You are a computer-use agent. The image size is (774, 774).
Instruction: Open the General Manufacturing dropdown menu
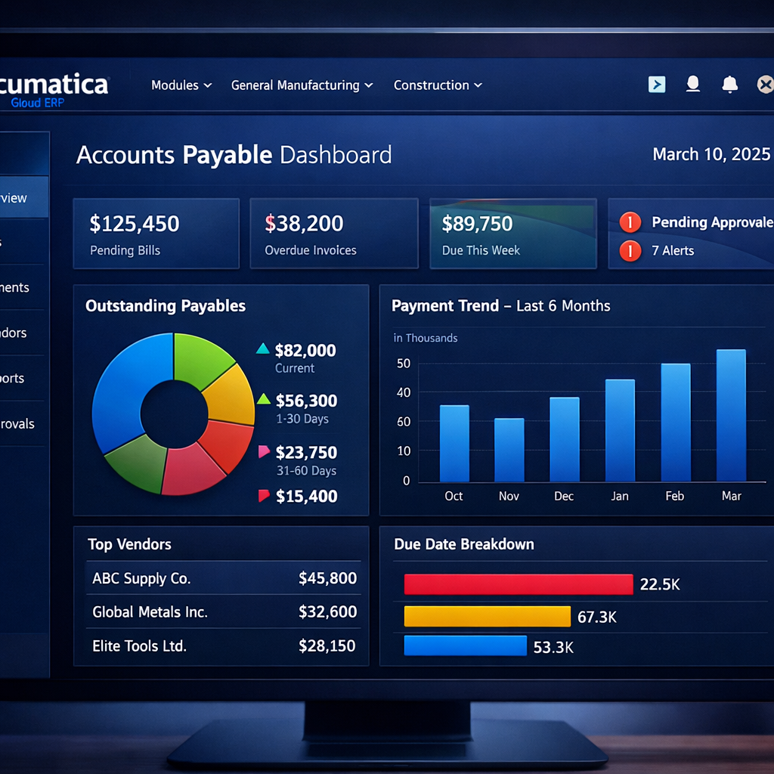[302, 85]
